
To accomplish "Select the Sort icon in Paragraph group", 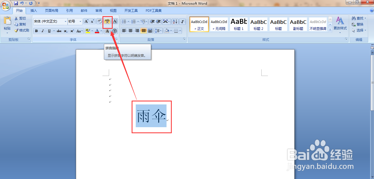I will [174, 21].
